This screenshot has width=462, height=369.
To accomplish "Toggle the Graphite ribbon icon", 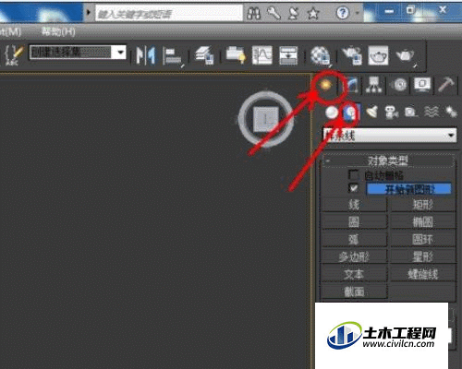I will point(236,55).
